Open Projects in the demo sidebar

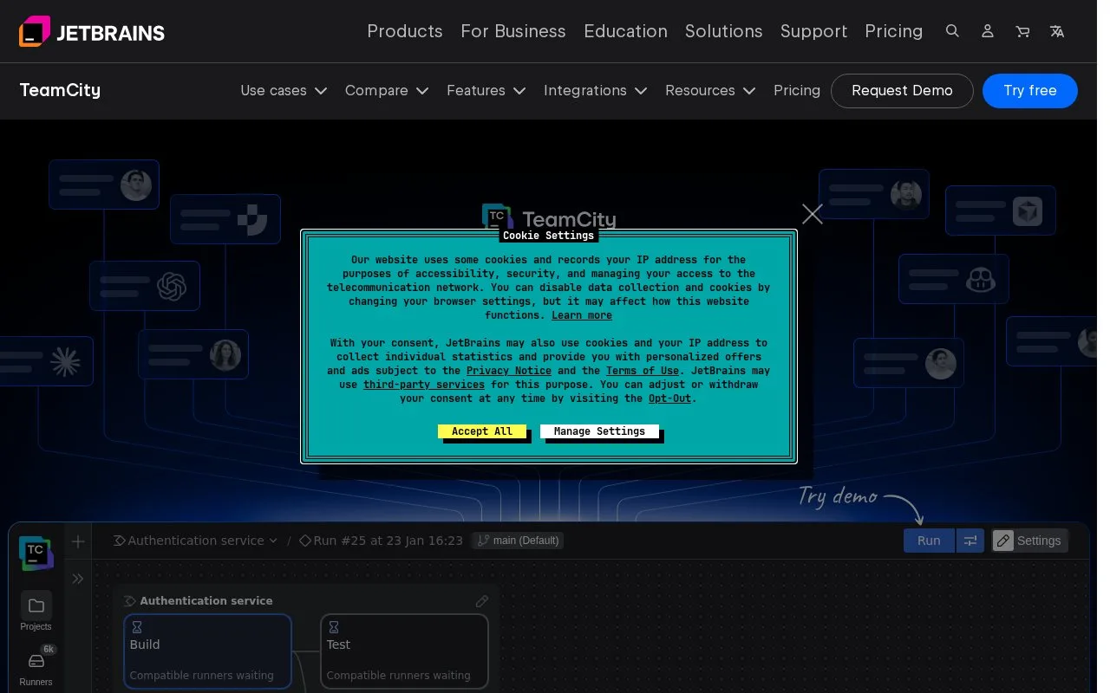point(36,612)
